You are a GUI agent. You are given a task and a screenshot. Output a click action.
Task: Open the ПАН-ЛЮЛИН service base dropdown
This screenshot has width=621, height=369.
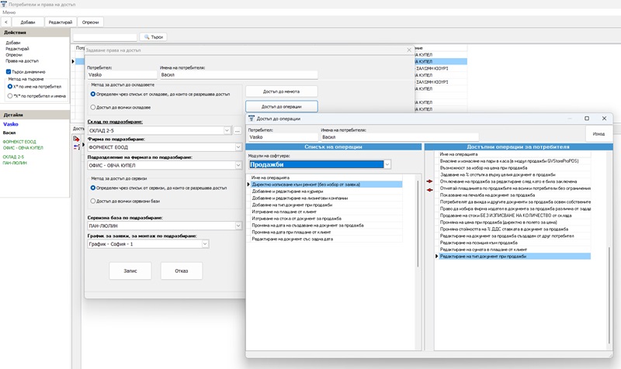pos(238,226)
